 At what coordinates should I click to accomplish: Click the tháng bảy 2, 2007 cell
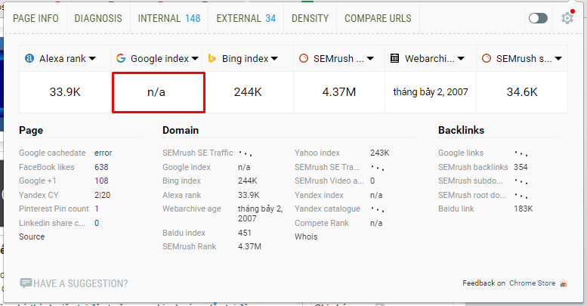coord(431,92)
